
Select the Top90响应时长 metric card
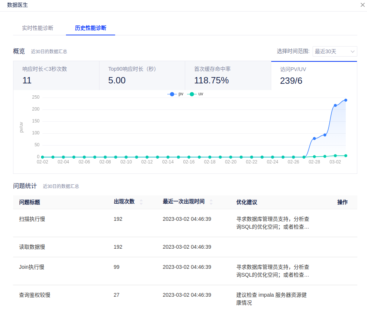point(142,76)
